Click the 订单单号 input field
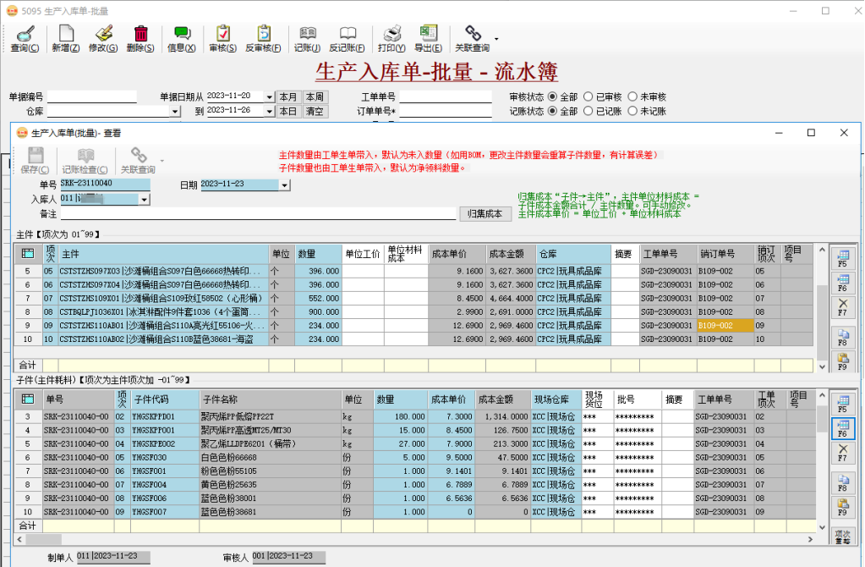 446,111
